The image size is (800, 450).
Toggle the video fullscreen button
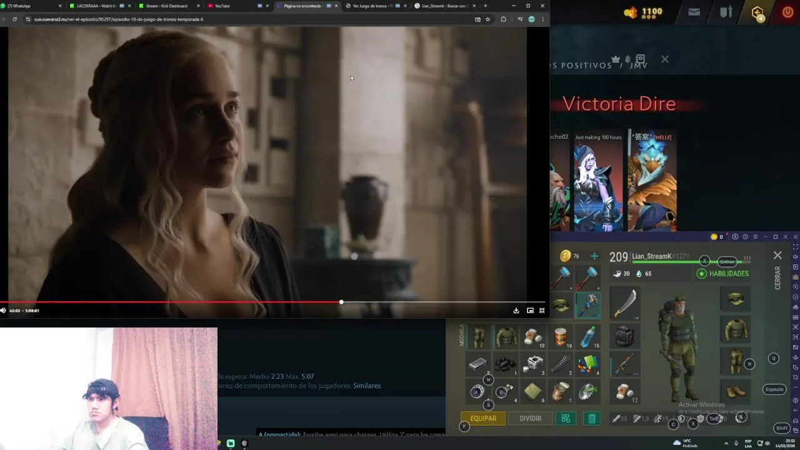point(542,311)
